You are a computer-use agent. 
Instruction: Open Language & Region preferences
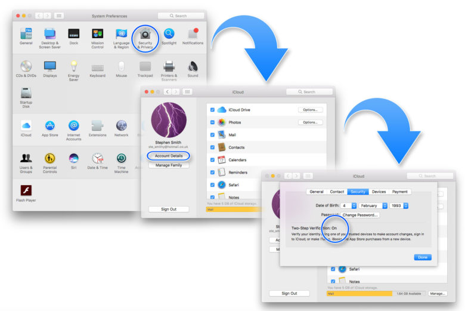coord(121,33)
